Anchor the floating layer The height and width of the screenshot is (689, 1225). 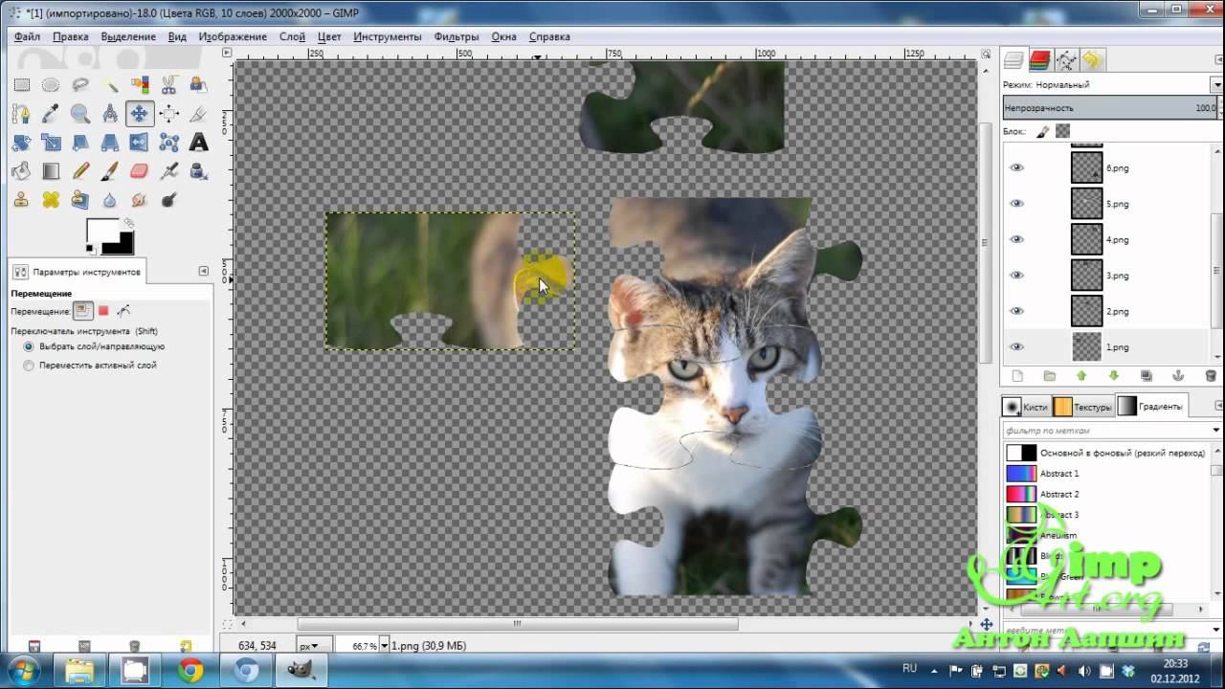point(1178,376)
